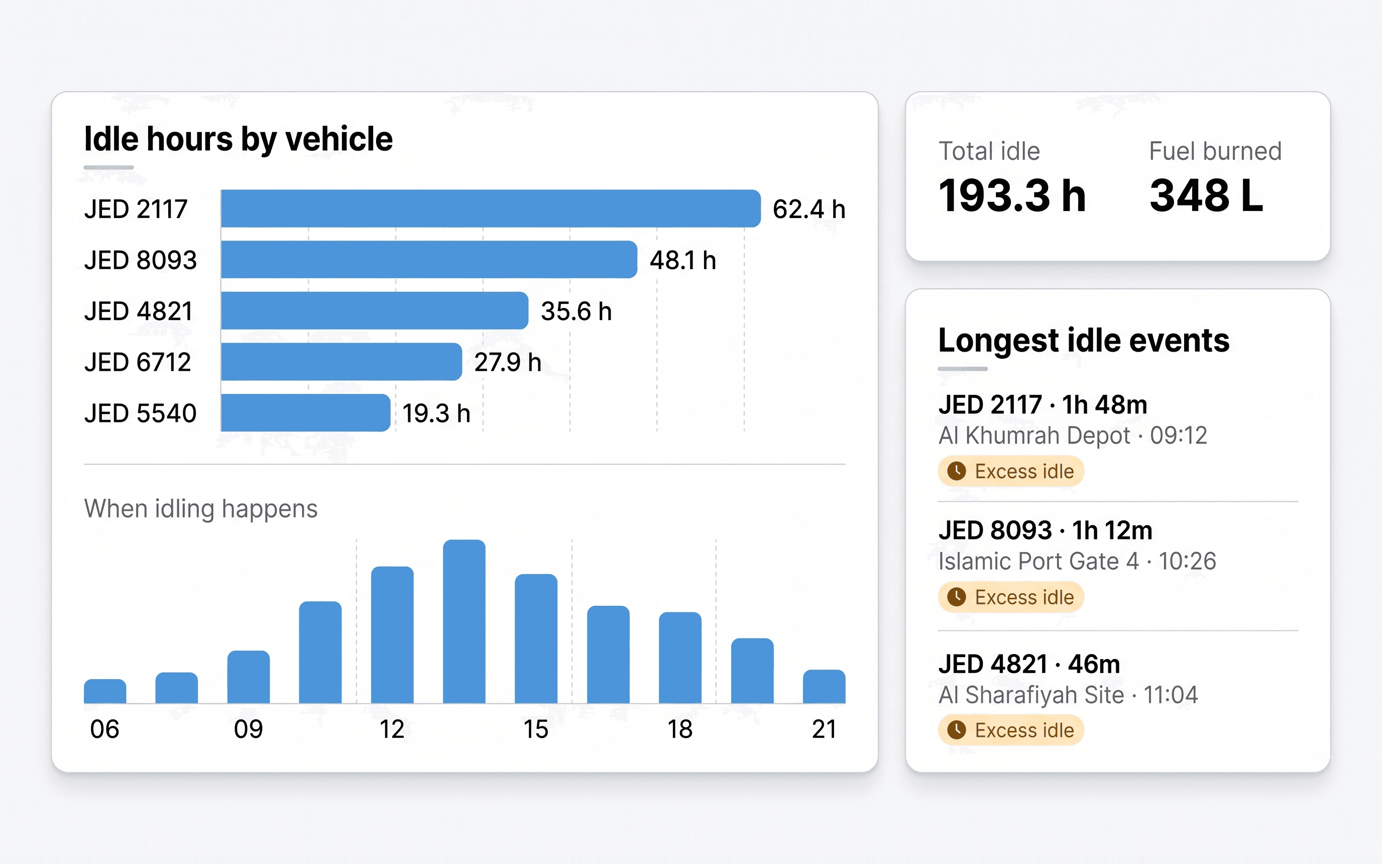Click the tallest hourly bar, hour 13
This screenshot has height=864, width=1382.
[x=465, y=621]
